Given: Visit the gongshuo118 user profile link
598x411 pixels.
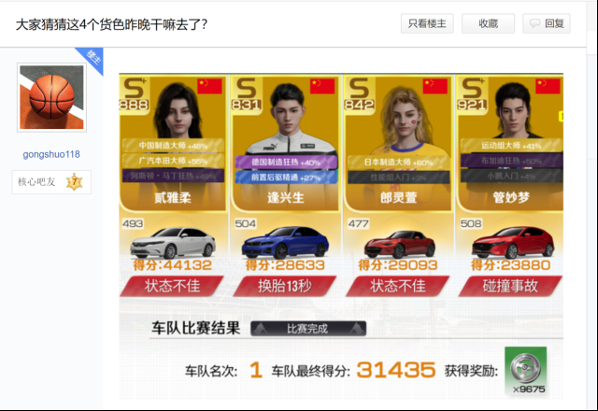Looking at the screenshot, I should [x=51, y=154].
